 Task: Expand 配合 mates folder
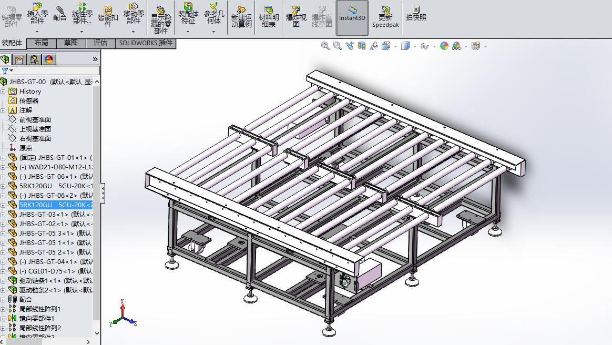pos(3,300)
